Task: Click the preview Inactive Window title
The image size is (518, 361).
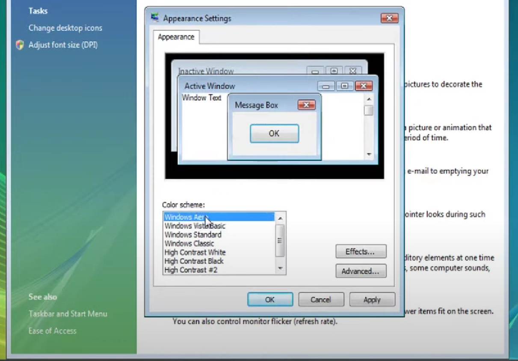Action: click(206, 71)
